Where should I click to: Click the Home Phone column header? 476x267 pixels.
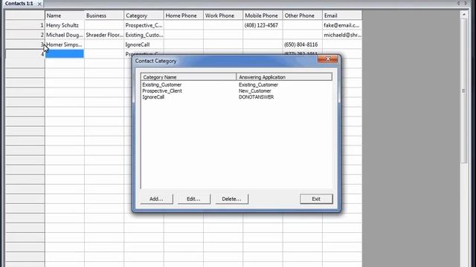(x=184, y=16)
